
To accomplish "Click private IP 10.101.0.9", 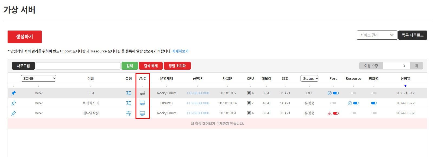I will (227, 113).
